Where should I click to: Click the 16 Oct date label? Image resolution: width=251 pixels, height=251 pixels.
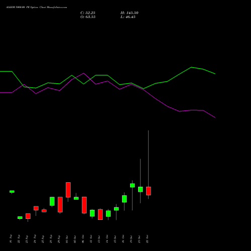123,239
